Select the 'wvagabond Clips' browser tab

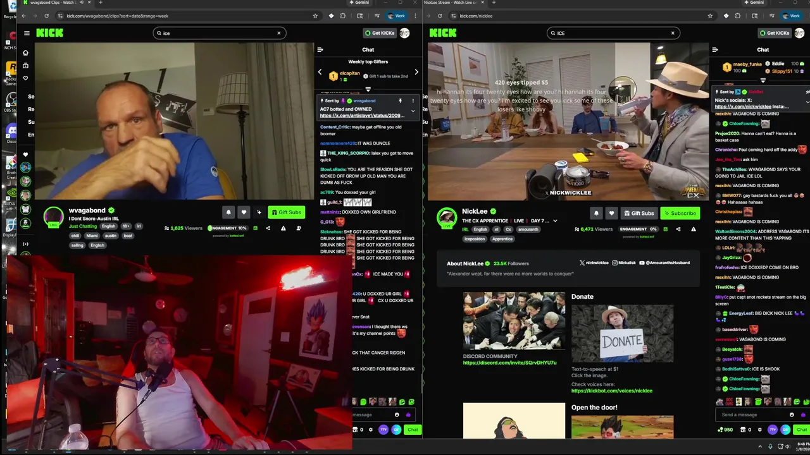click(x=58, y=3)
